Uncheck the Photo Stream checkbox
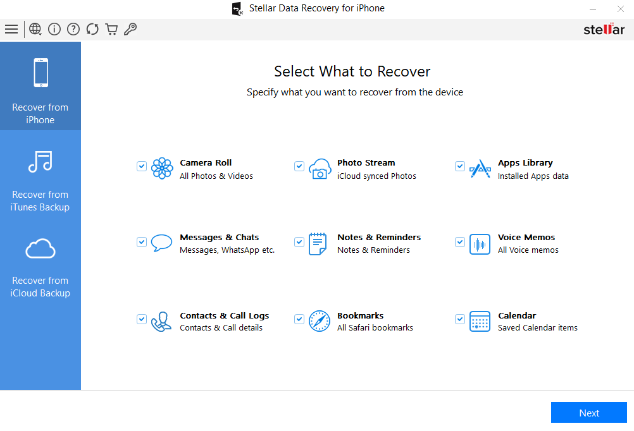Viewport: 634px width, 431px height. pos(299,166)
